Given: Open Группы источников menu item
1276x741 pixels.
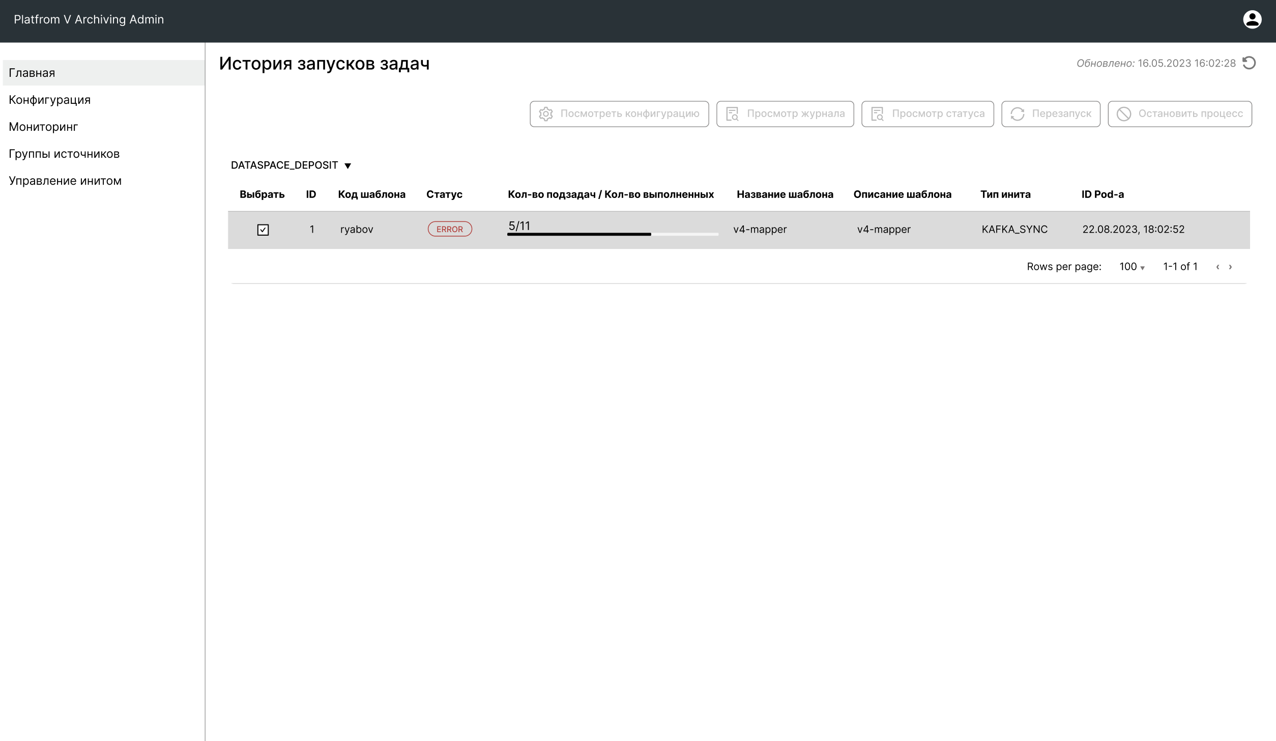Looking at the screenshot, I should 64,154.
